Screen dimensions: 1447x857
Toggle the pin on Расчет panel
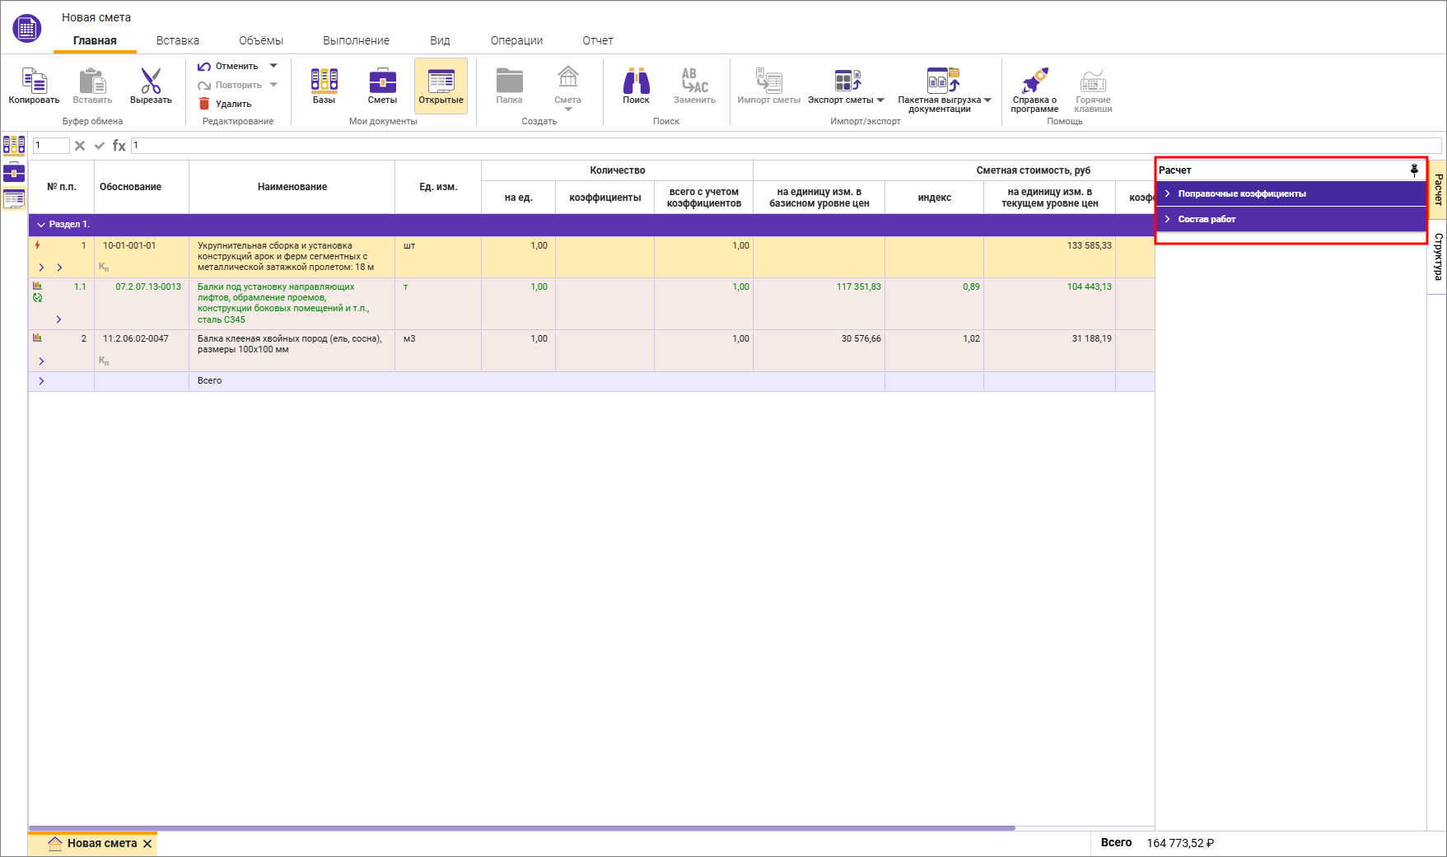(x=1414, y=170)
